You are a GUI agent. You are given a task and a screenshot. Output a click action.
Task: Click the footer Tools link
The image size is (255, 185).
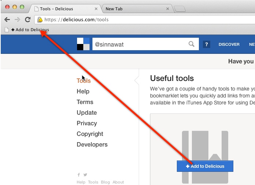tap(93, 182)
